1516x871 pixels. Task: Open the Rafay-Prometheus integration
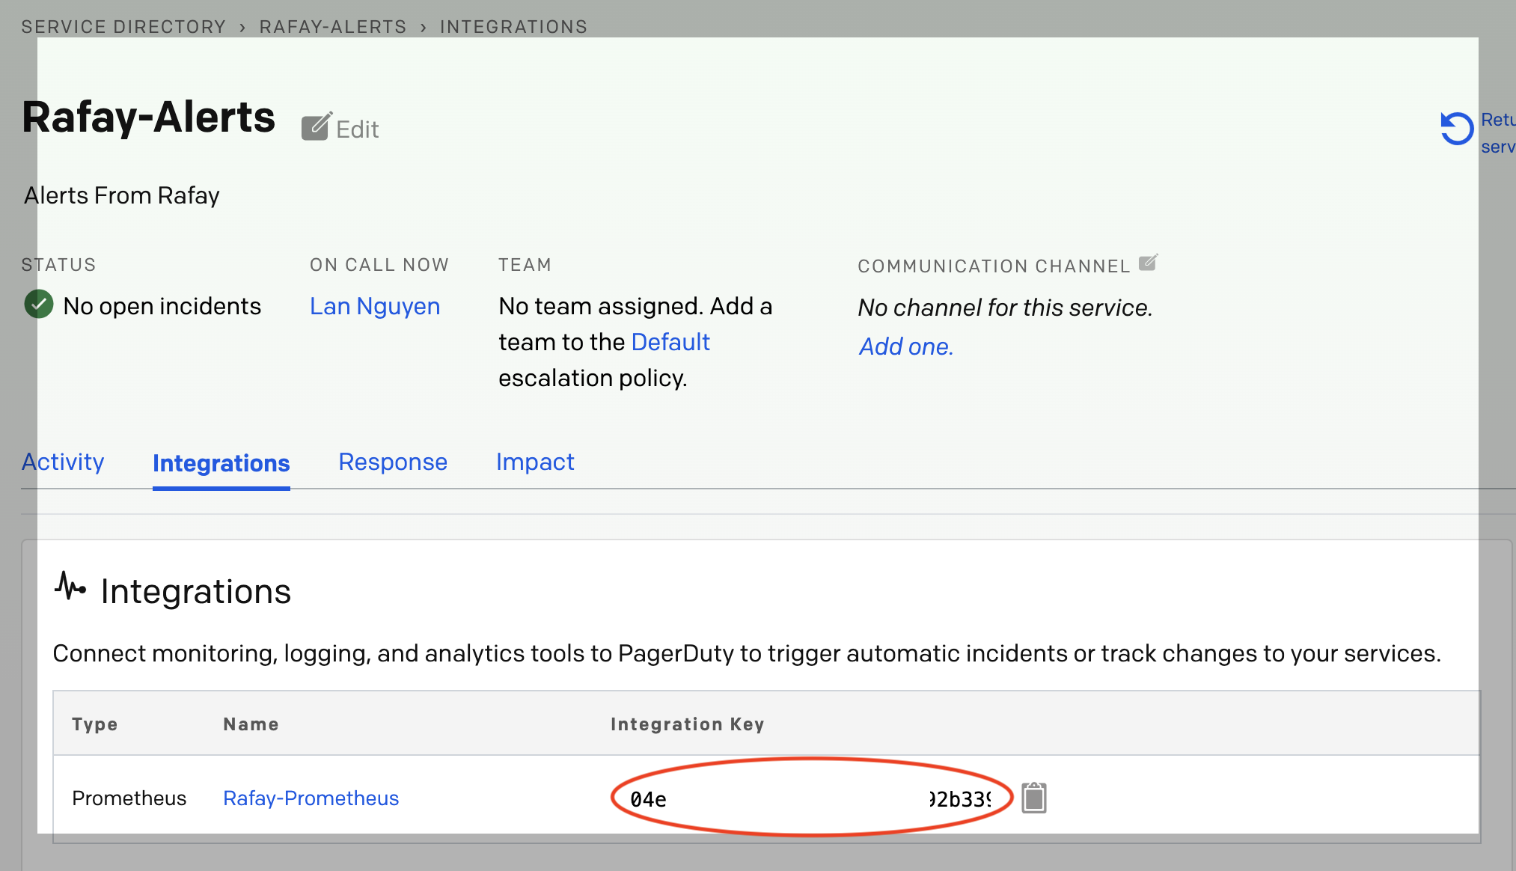click(x=311, y=798)
